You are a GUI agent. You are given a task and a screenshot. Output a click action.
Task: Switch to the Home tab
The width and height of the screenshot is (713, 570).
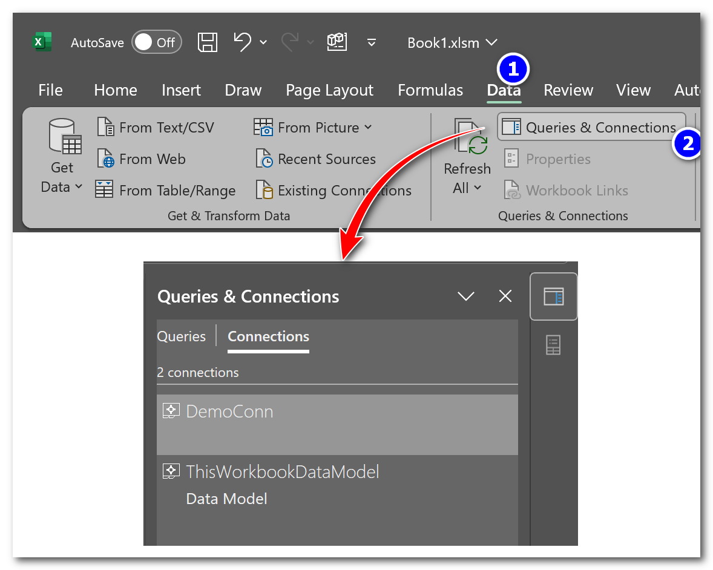(x=116, y=90)
